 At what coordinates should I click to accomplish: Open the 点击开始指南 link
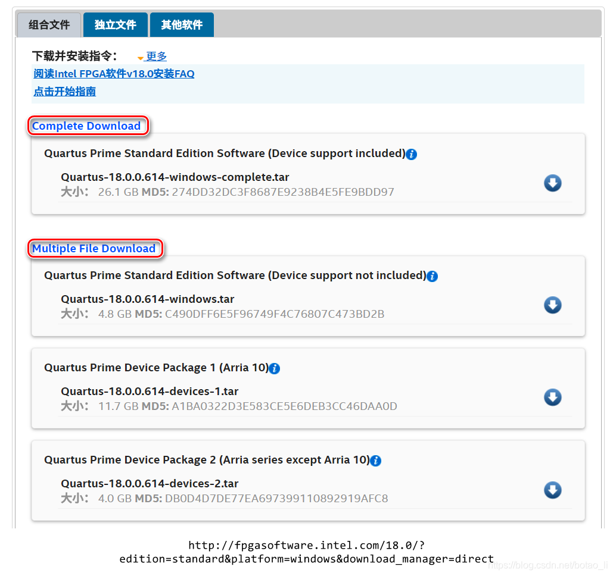(64, 92)
